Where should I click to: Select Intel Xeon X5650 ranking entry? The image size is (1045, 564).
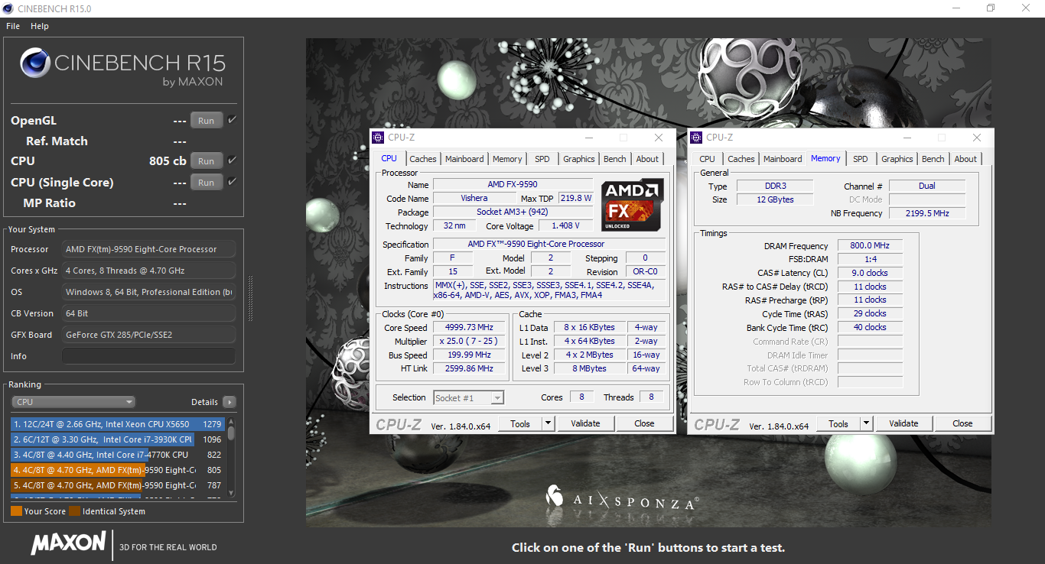coord(117,423)
